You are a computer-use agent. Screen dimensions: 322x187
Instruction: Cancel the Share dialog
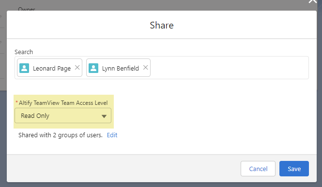click(258, 169)
